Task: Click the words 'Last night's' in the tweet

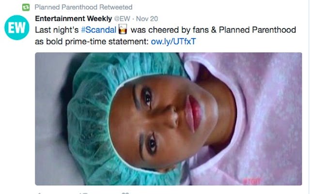Action: [x=57, y=30]
